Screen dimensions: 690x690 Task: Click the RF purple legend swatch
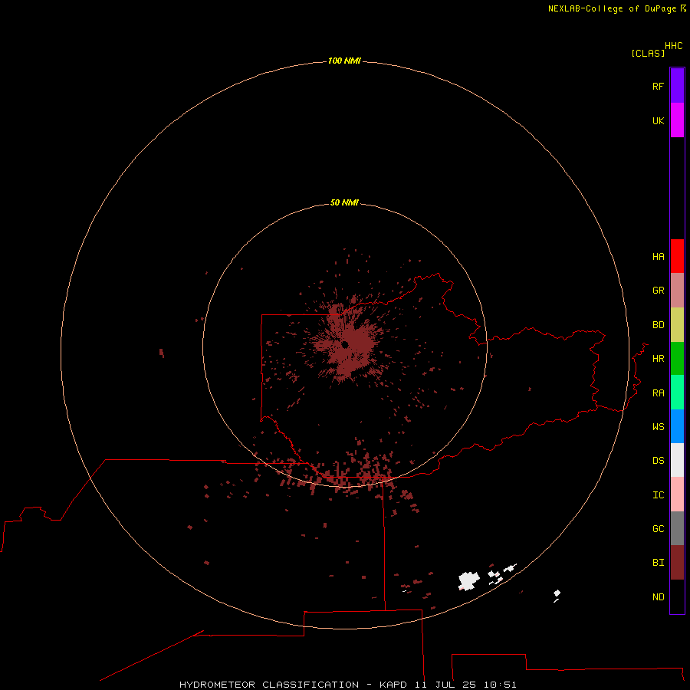(677, 86)
